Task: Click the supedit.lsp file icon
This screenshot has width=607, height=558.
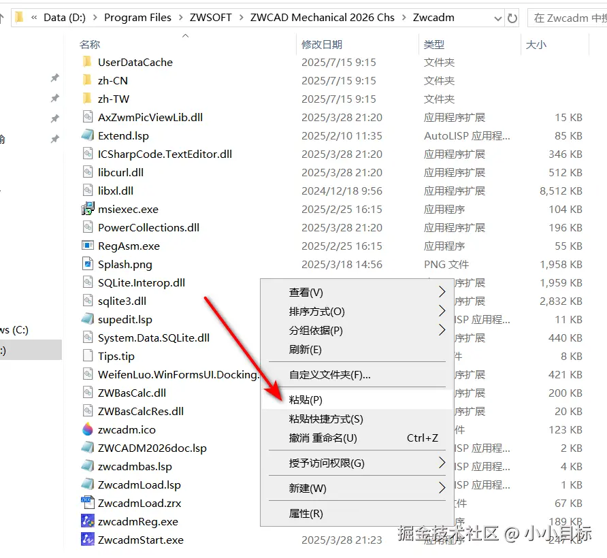Action: click(x=88, y=319)
